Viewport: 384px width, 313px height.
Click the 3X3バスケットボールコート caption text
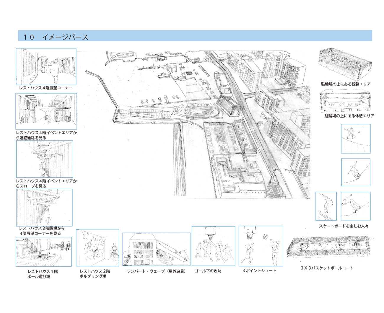tap(327, 268)
